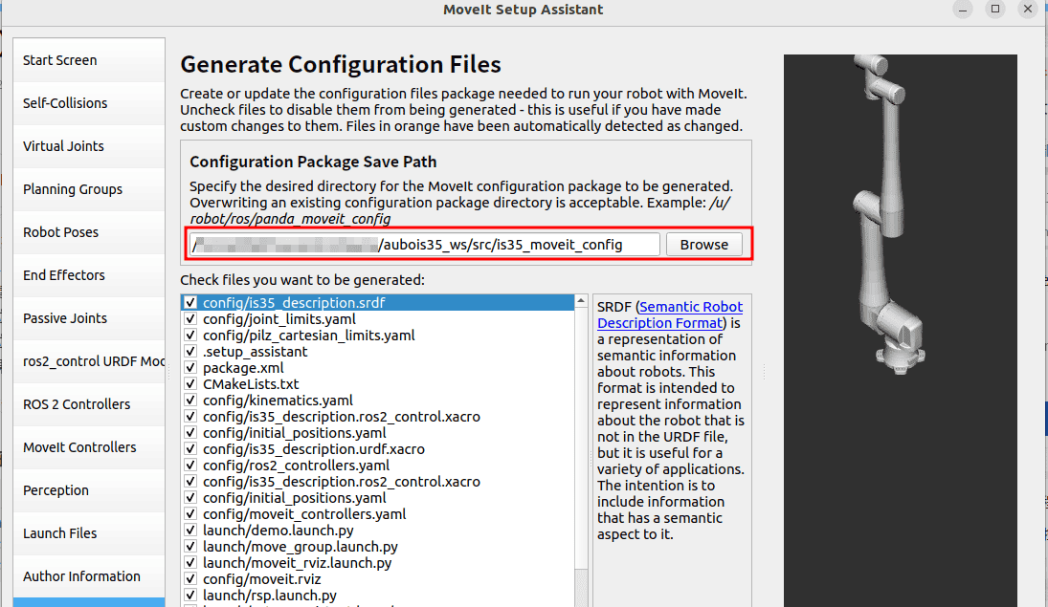Click the configuration package save path field
This screenshot has width=1048, height=607.
[x=424, y=245]
